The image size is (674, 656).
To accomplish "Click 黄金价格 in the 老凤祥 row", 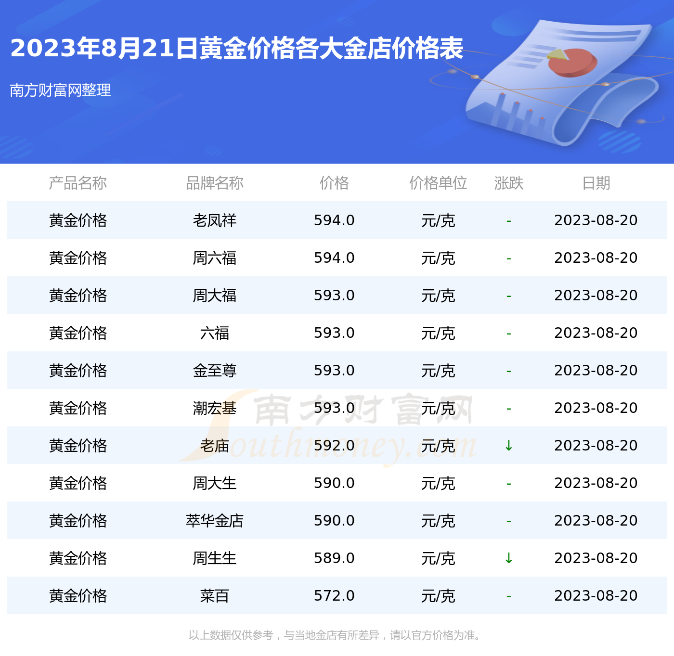I will (x=78, y=220).
